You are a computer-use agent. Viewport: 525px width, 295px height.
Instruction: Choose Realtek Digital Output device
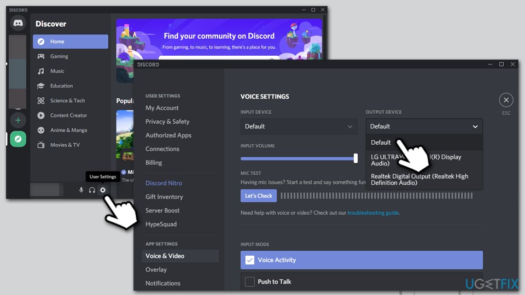coord(424,179)
